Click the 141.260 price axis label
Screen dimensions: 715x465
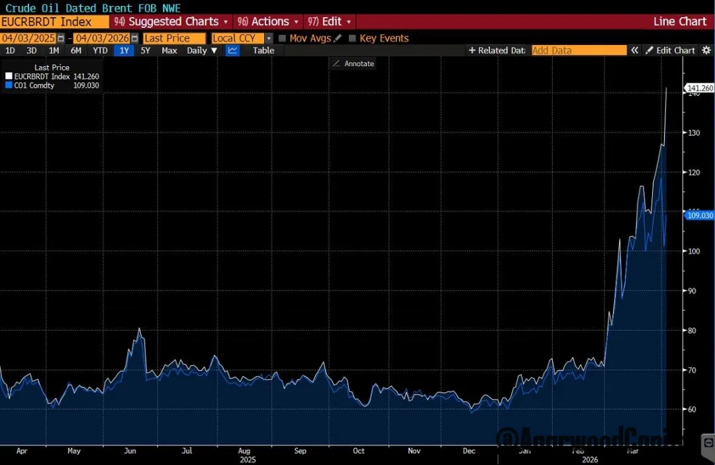(700, 88)
